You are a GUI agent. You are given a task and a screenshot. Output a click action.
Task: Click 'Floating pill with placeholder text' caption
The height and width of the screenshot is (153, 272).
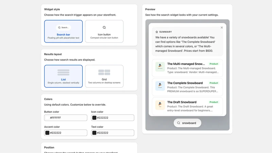[x=63, y=38]
